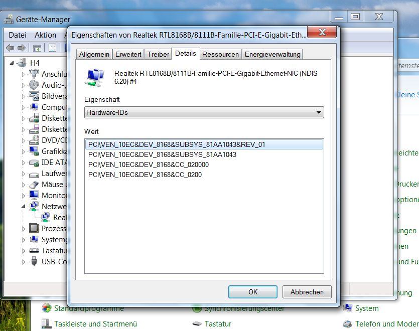The width and height of the screenshot is (419, 331).
Task: Switch to the Allgemein tab
Action: click(94, 54)
